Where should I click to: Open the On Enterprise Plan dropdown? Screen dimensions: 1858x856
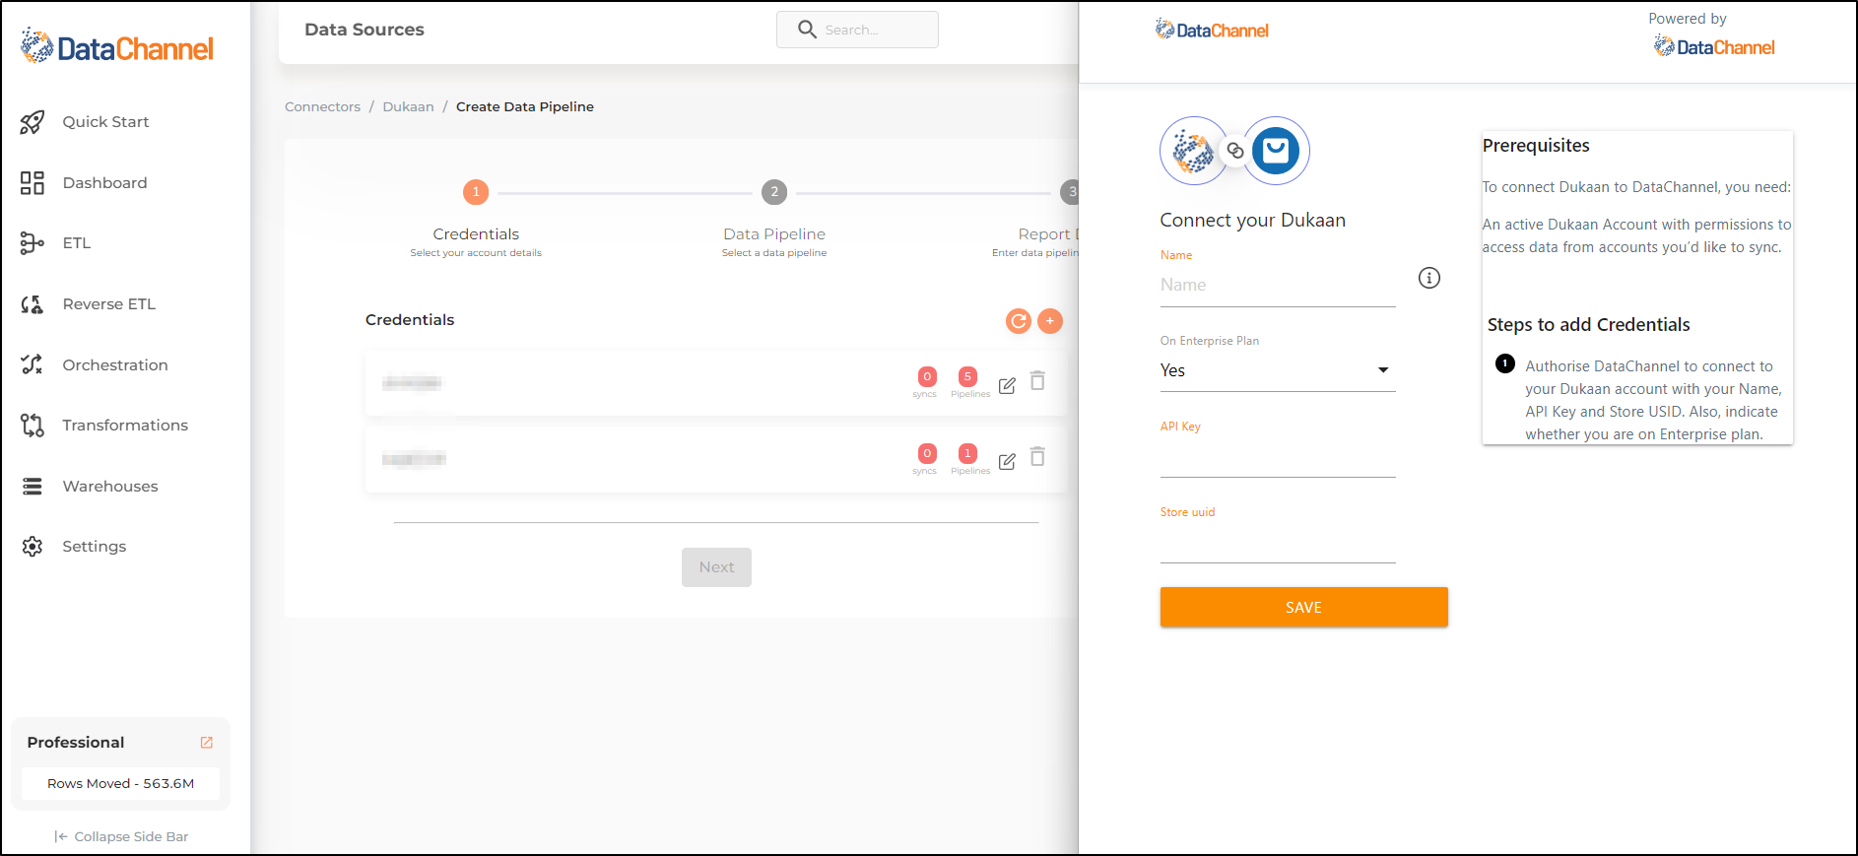(1278, 371)
